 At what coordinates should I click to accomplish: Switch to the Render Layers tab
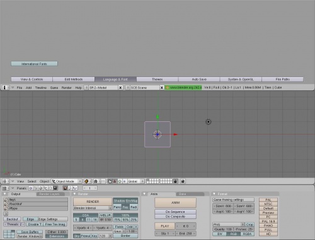[50, 194]
